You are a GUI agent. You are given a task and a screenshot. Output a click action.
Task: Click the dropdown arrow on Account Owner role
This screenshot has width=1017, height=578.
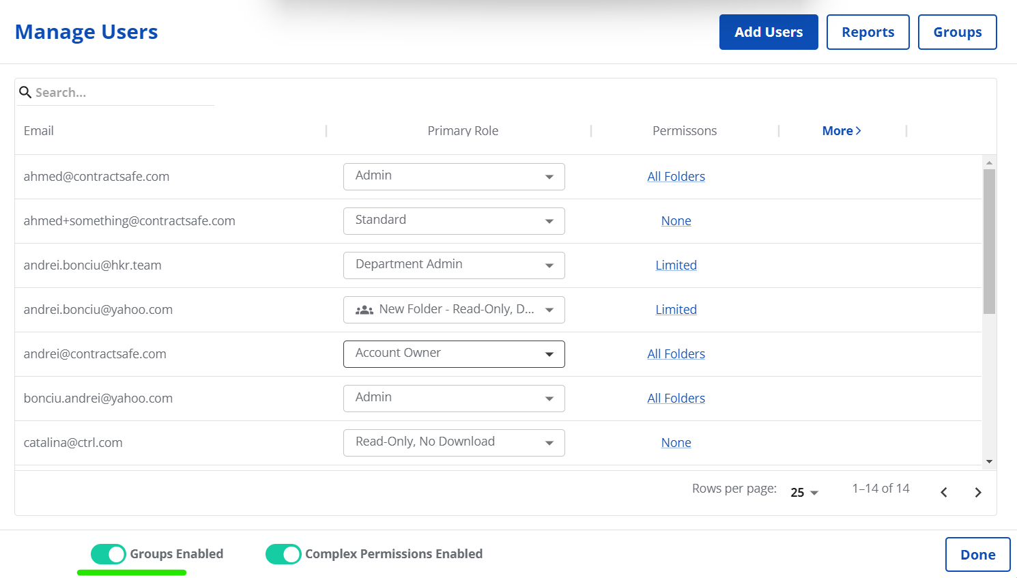(549, 353)
